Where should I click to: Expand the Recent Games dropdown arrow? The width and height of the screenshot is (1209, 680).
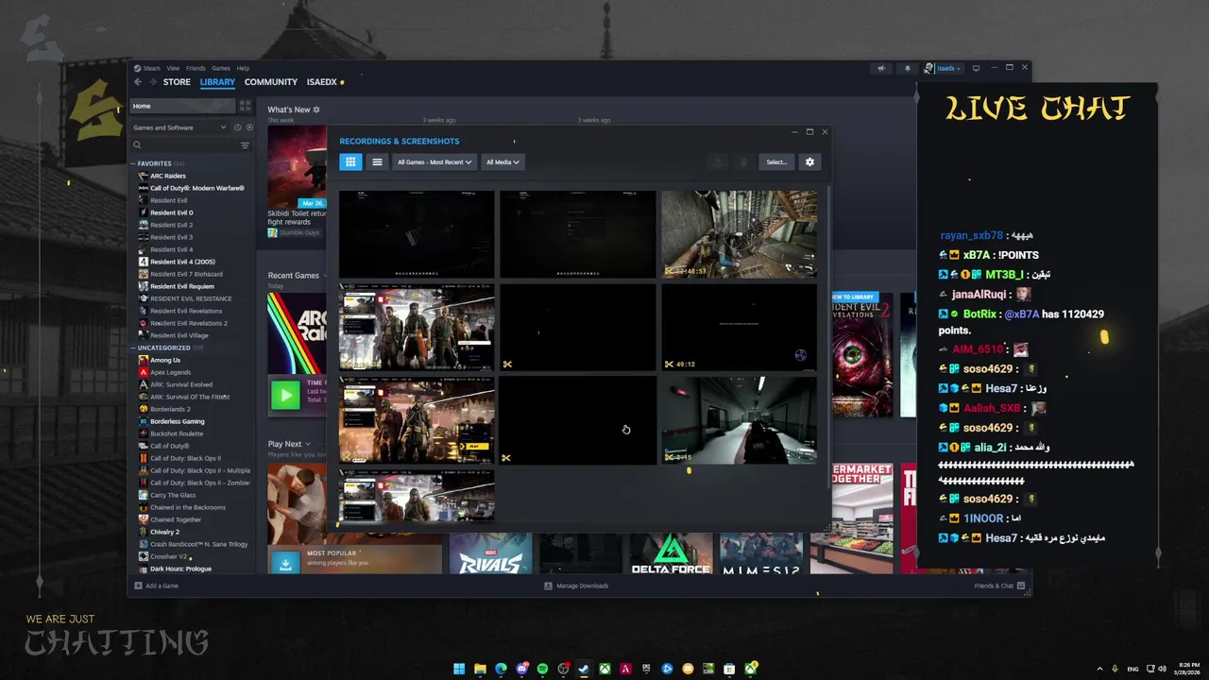tap(326, 276)
